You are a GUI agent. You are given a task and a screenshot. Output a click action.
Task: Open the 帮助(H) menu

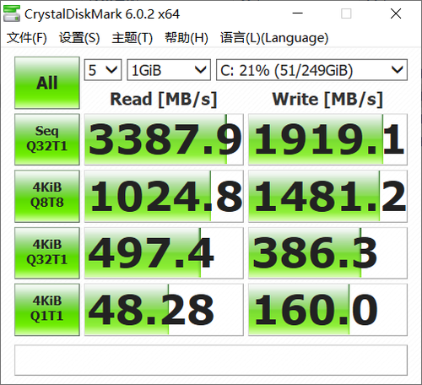coord(187,38)
